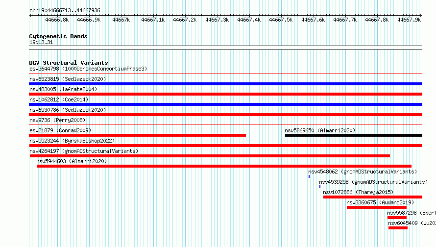Click the DGV Structural Variants track title
Viewport: 436px width, 247px height.
click(69, 63)
